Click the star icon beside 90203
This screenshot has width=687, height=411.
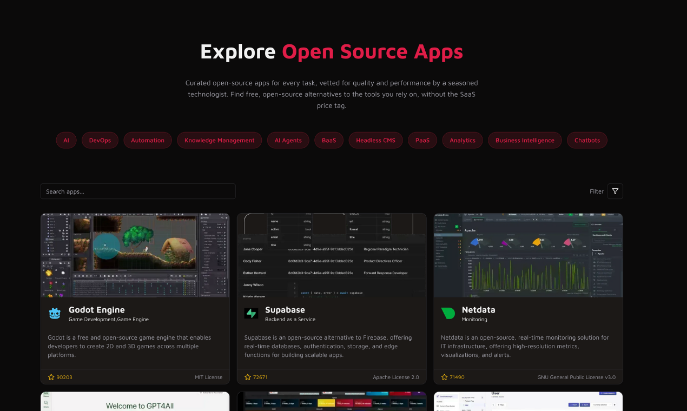coord(51,377)
